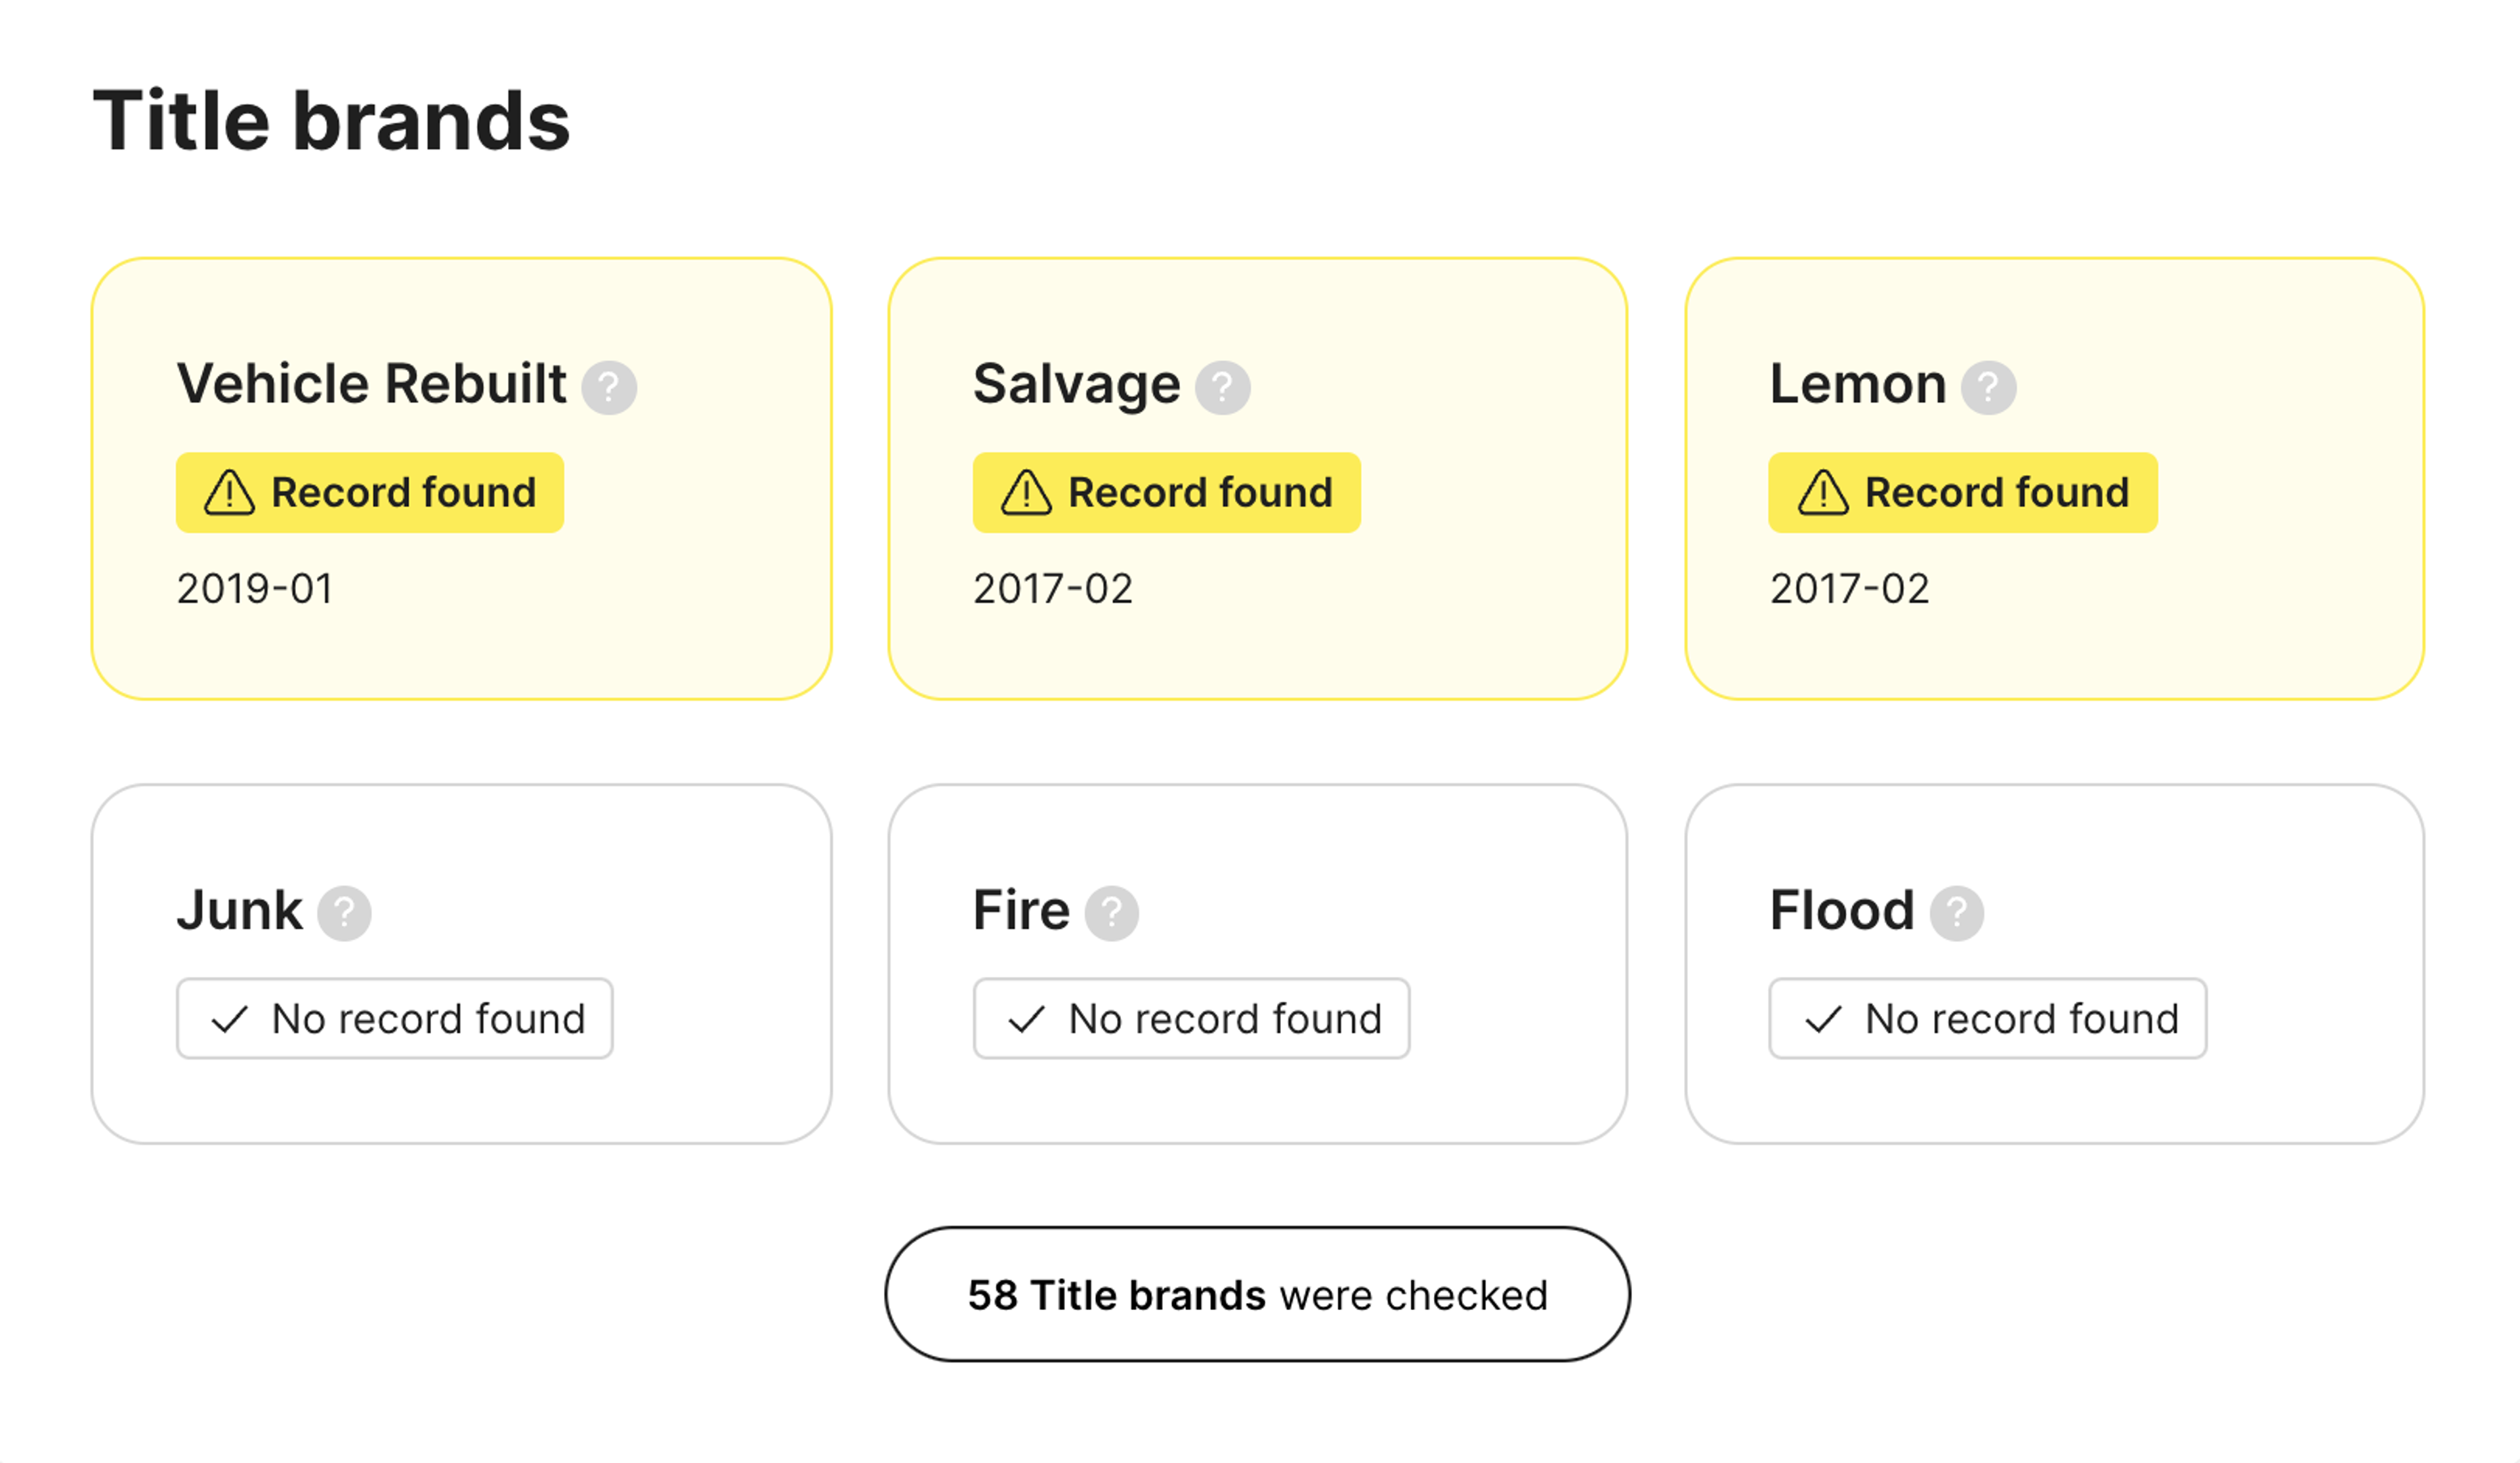This screenshot has width=2520, height=1463.
Task: Click the warning triangle in Salvage badge
Action: (1026, 493)
